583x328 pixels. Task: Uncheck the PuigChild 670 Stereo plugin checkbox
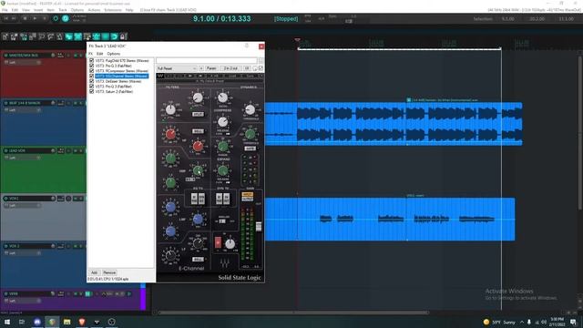pos(91,60)
